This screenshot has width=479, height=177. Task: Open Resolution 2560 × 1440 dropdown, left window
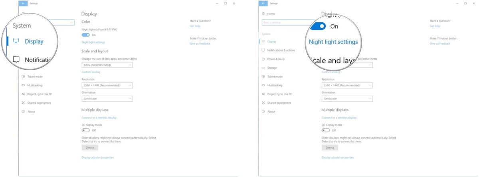pyautogui.click(x=107, y=85)
